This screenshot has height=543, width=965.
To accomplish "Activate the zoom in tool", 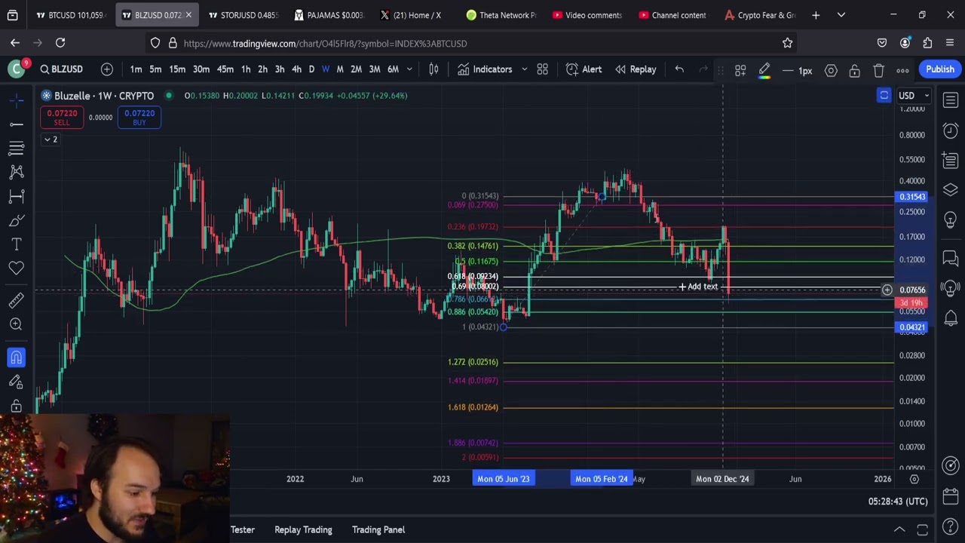I will coord(16,324).
